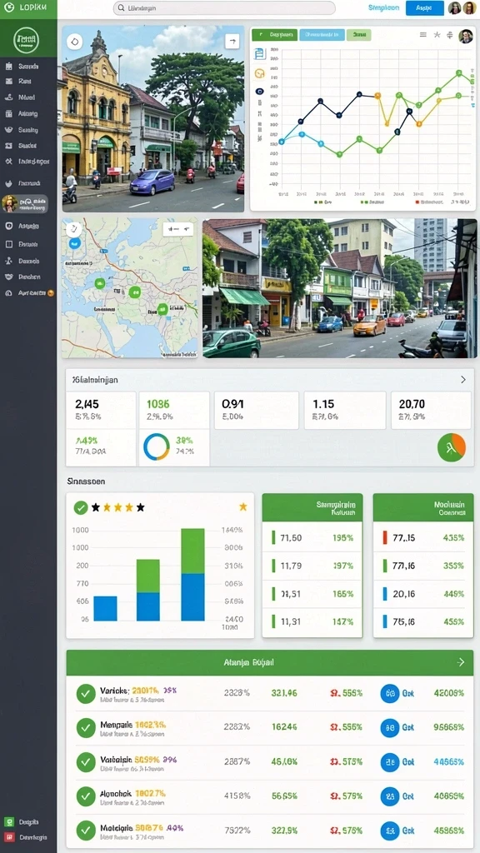
Task: Click the green header of the right stats table
Action: [423, 508]
